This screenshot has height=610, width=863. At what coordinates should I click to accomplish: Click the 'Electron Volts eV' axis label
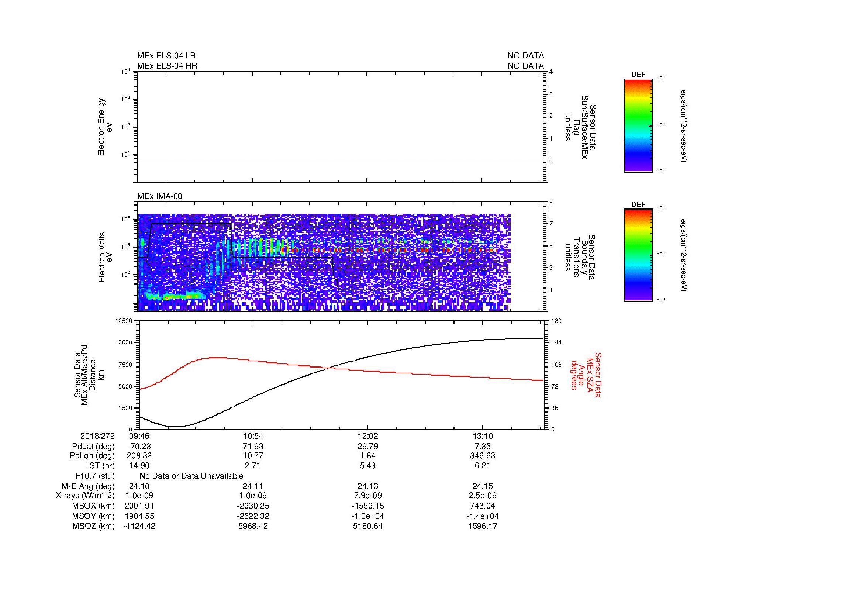click(105, 257)
